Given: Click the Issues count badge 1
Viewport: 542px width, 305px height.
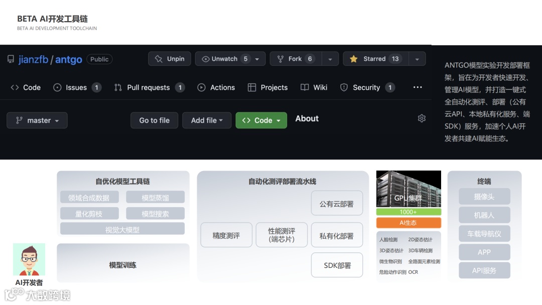Looking at the screenshot, I should [x=96, y=87].
